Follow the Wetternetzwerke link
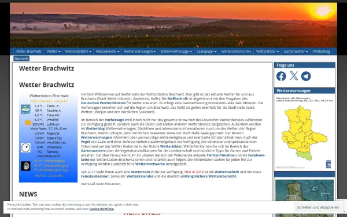Viewport: 347px width, 217px height. coord(150,164)
